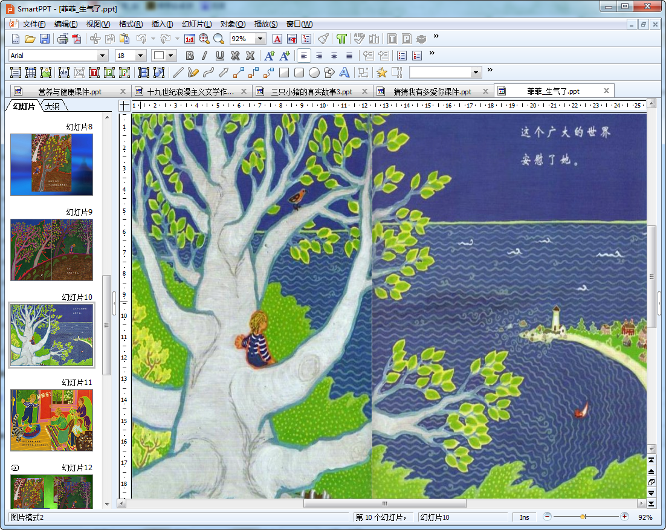Apply italic formatting

click(205, 56)
